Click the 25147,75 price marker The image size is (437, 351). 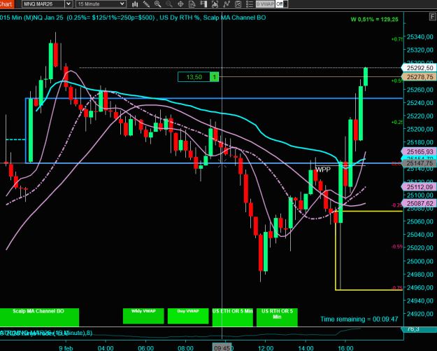419,163
